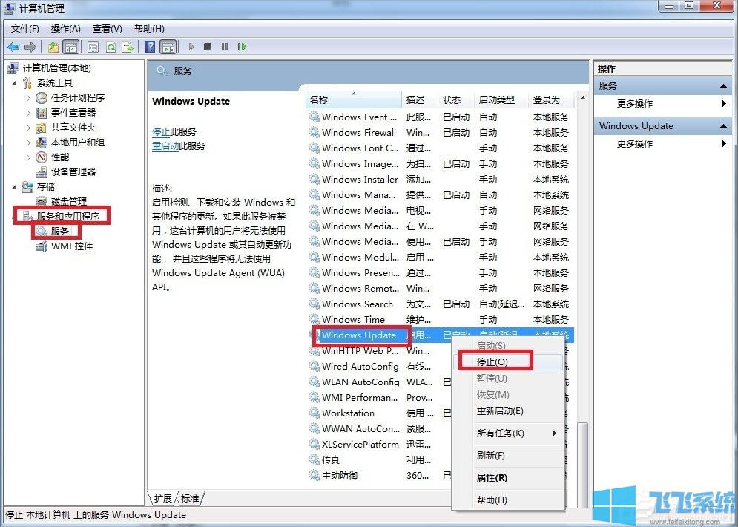The image size is (738, 527).
Task: Switch to the 标准 tab
Action: point(190,498)
